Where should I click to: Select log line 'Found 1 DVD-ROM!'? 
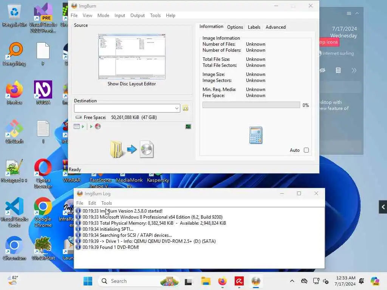111,247
